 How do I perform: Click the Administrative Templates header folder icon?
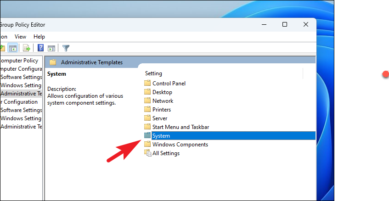pos(53,62)
